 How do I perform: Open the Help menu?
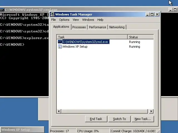pos(100,20)
